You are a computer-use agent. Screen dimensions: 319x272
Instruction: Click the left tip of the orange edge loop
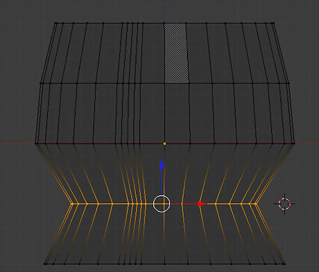71,204
